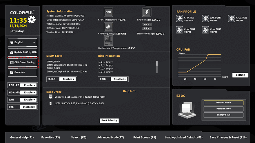
Task: Click the CPU Intel Core Ultra 7 265K text
Action: click(x=65, y=20)
